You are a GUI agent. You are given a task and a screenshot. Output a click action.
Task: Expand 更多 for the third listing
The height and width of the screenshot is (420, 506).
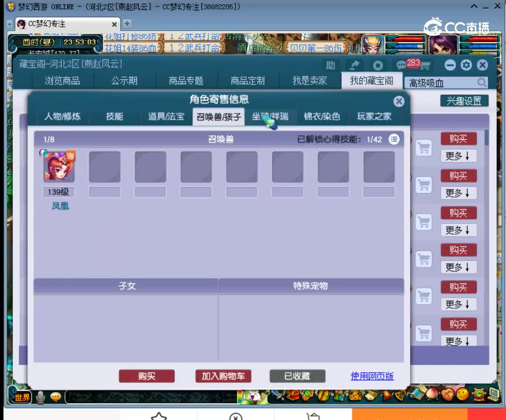[x=459, y=230]
